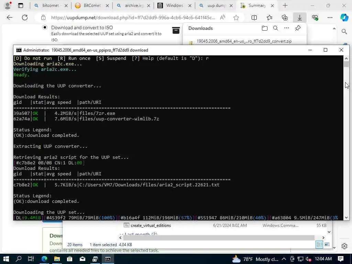This screenshot has width=352, height=264.
Task: Open the Edge profile avatar
Action: pyautogui.click(x=8, y=5)
